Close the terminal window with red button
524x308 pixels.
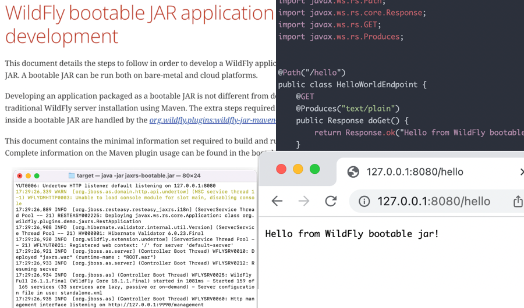[20, 176]
